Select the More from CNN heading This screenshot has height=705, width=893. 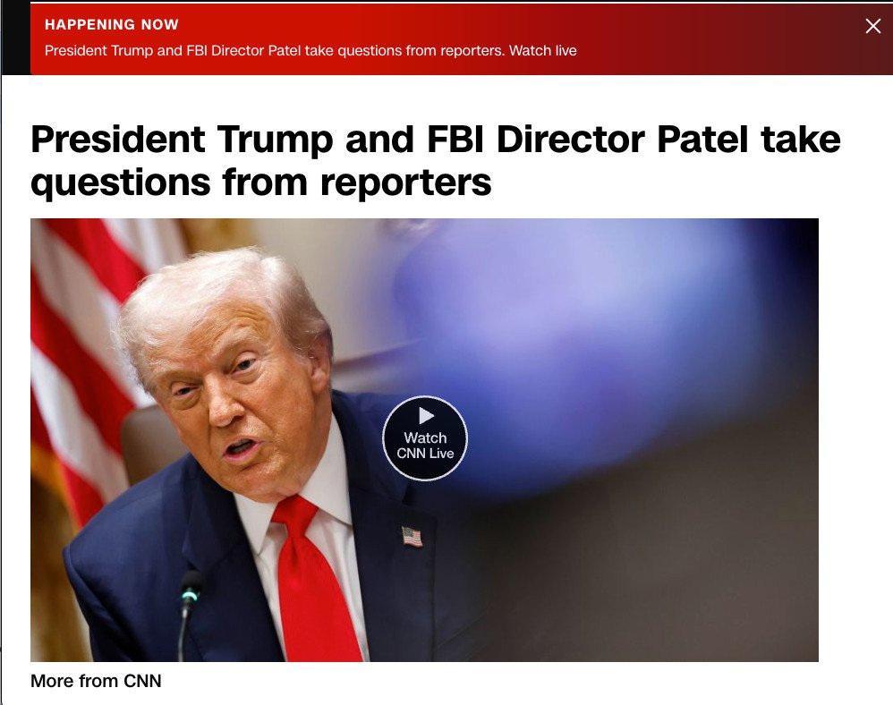(x=96, y=681)
